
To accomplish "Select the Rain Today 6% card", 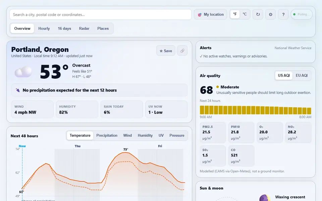I will tap(121, 109).
